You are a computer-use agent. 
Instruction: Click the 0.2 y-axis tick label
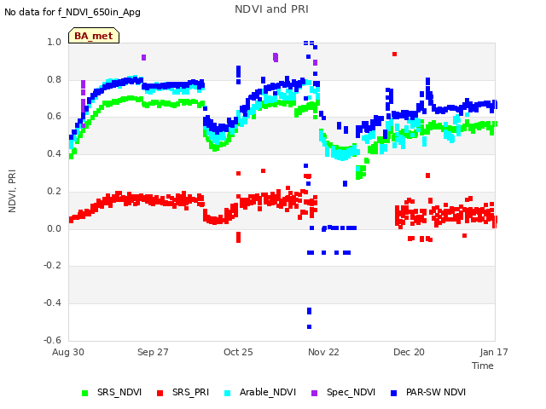[x=54, y=191]
